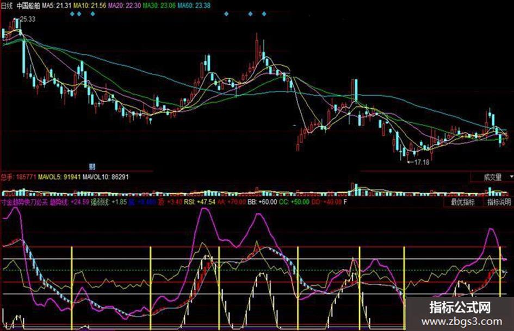This screenshot has width=514, height=331.
Task: Open the 指标说明 button
Action: (499, 202)
